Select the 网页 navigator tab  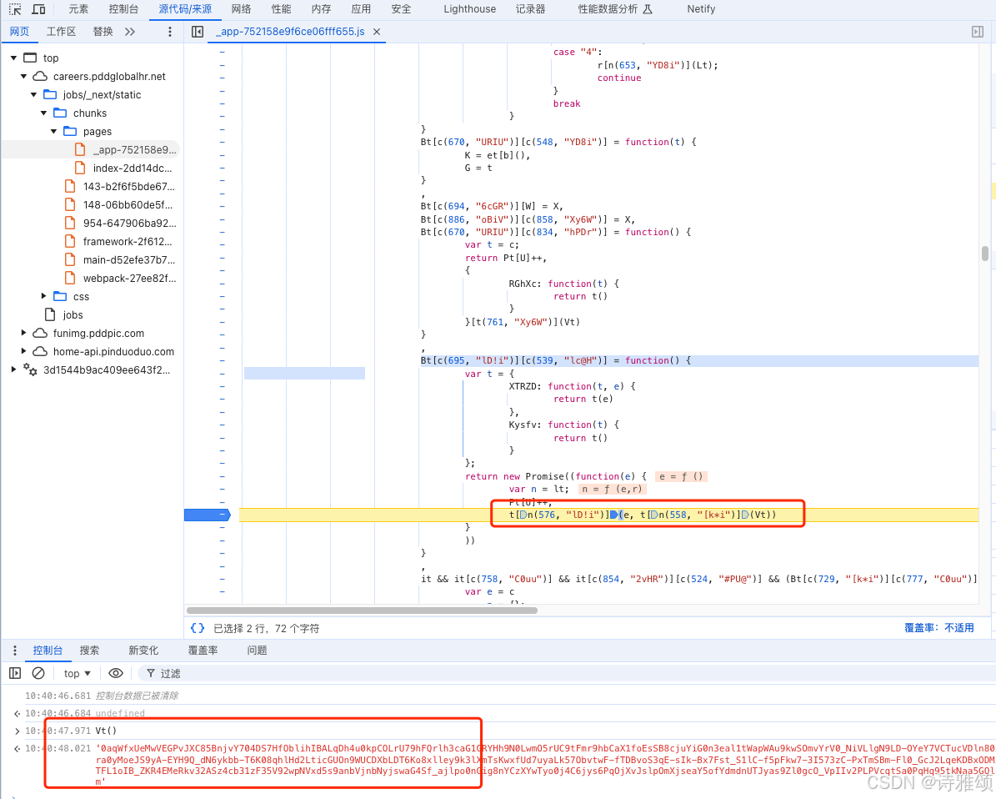point(20,32)
